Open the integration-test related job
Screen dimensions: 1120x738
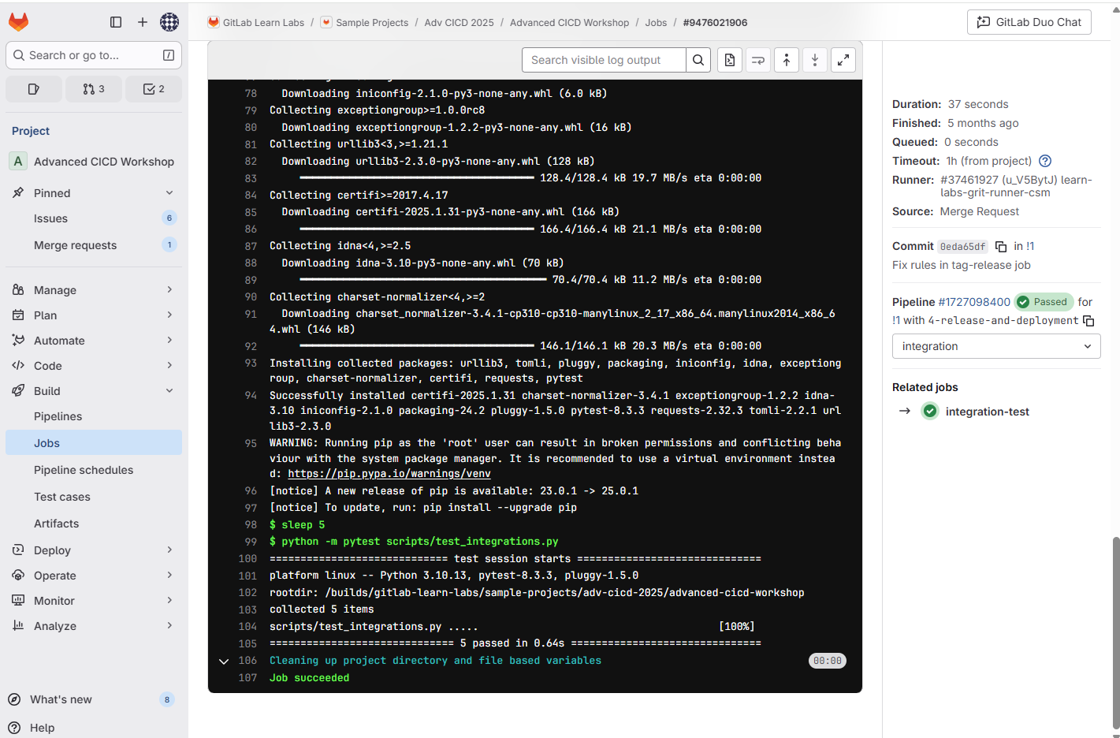(986, 411)
